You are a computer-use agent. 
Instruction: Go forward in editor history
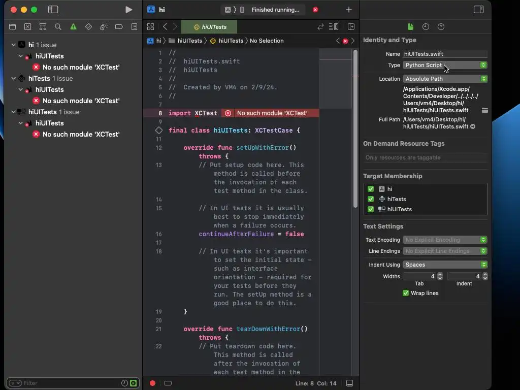[175, 27]
